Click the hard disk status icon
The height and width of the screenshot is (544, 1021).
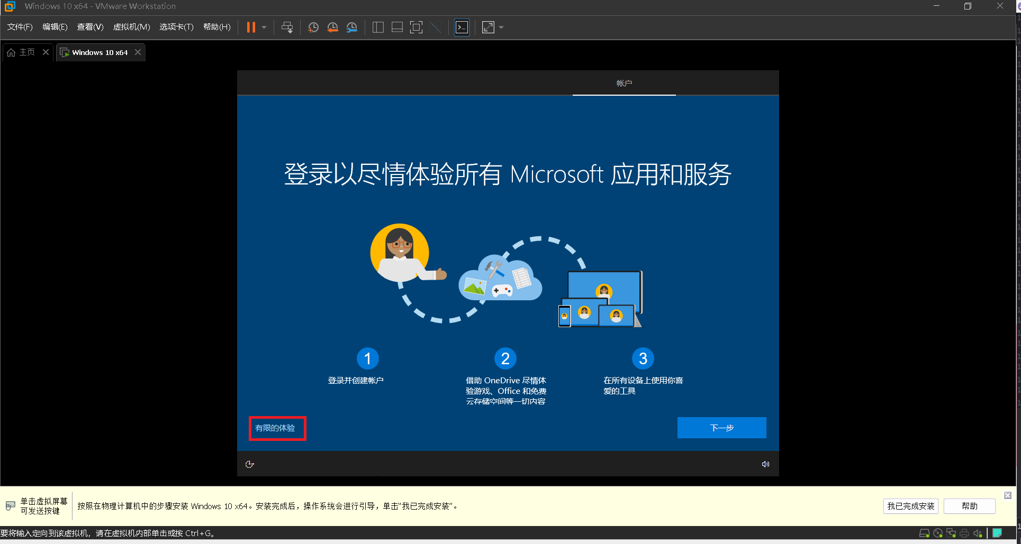tap(925, 533)
